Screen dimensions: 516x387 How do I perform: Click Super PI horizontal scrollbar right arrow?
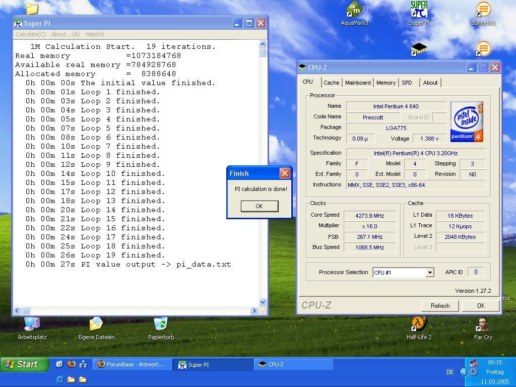pyautogui.click(x=254, y=310)
